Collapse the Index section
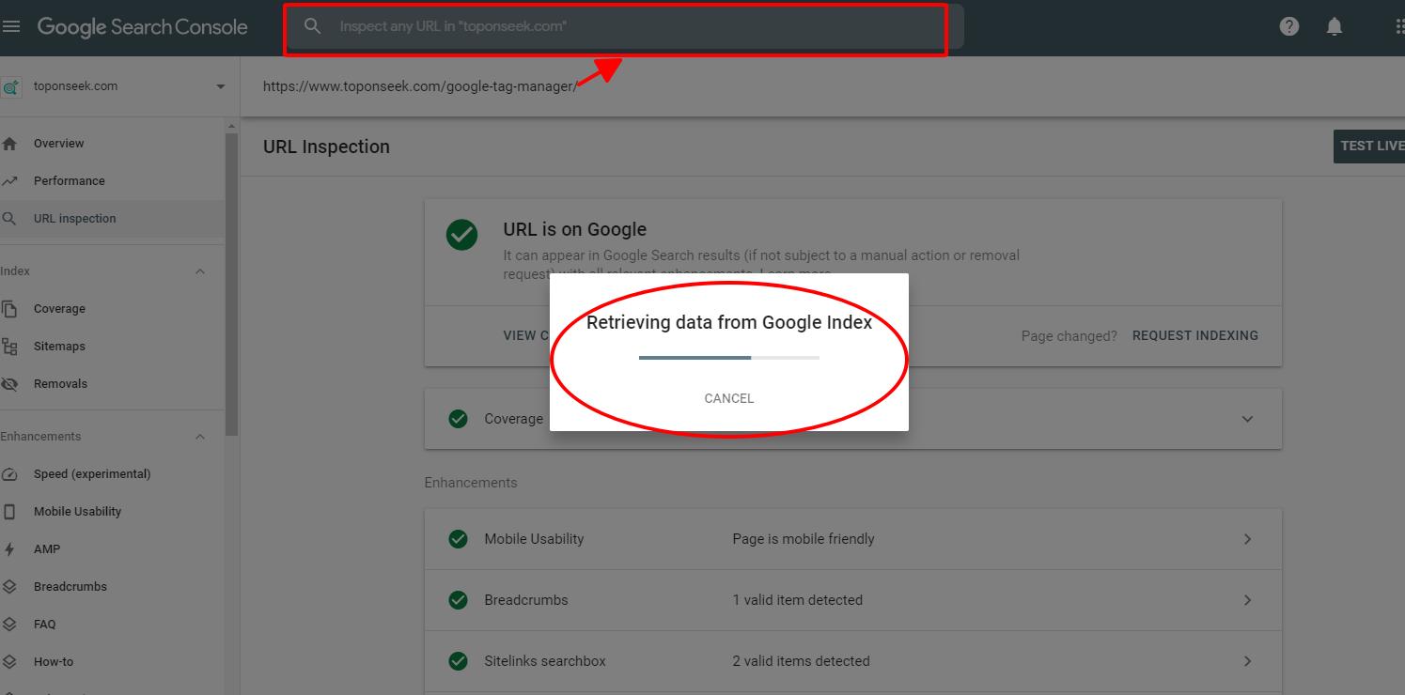Image resolution: width=1405 pixels, height=695 pixels. [200, 271]
